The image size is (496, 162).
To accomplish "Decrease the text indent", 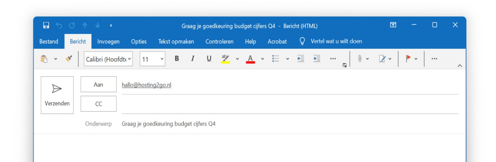I will pyautogui.click(x=301, y=59).
